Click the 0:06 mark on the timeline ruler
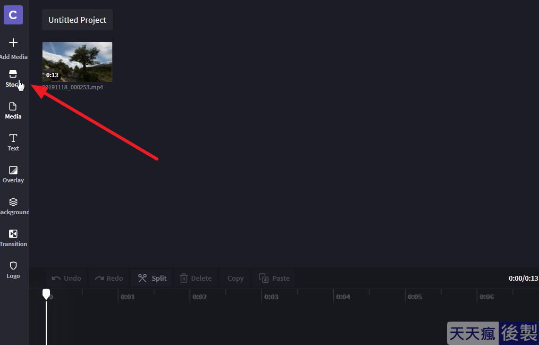 click(x=487, y=297)
